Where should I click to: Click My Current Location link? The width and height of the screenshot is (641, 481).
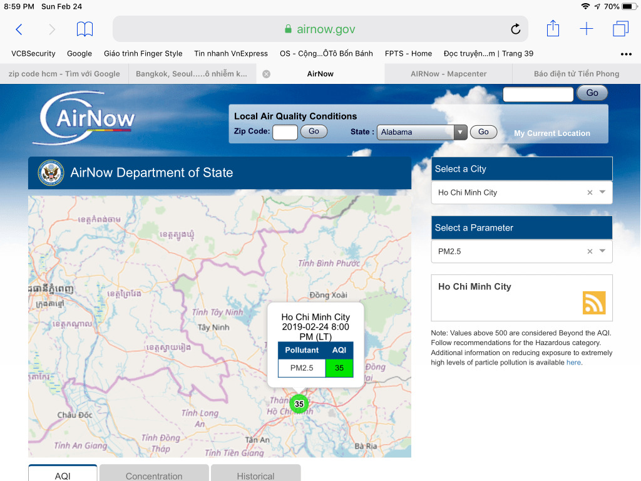[552, 133]
